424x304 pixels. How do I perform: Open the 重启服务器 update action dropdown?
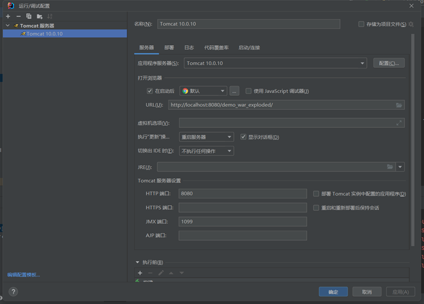point(206,137)
